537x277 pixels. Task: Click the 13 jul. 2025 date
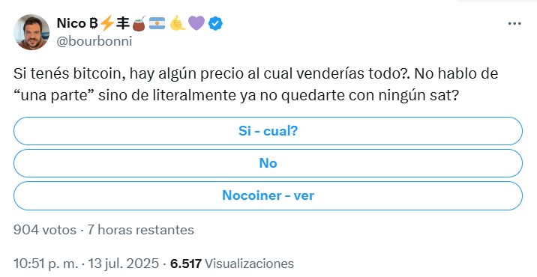click(x=124, y=264)
